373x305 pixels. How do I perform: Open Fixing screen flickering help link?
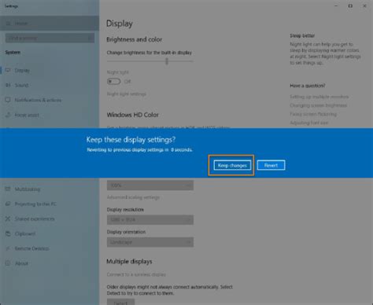(x=313, y=114)
